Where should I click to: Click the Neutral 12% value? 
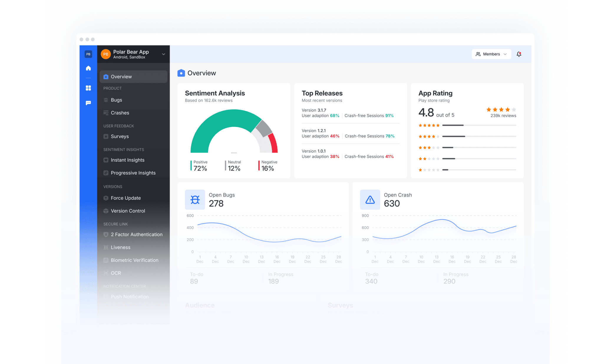pyautogui.click(x=234, y=168)
